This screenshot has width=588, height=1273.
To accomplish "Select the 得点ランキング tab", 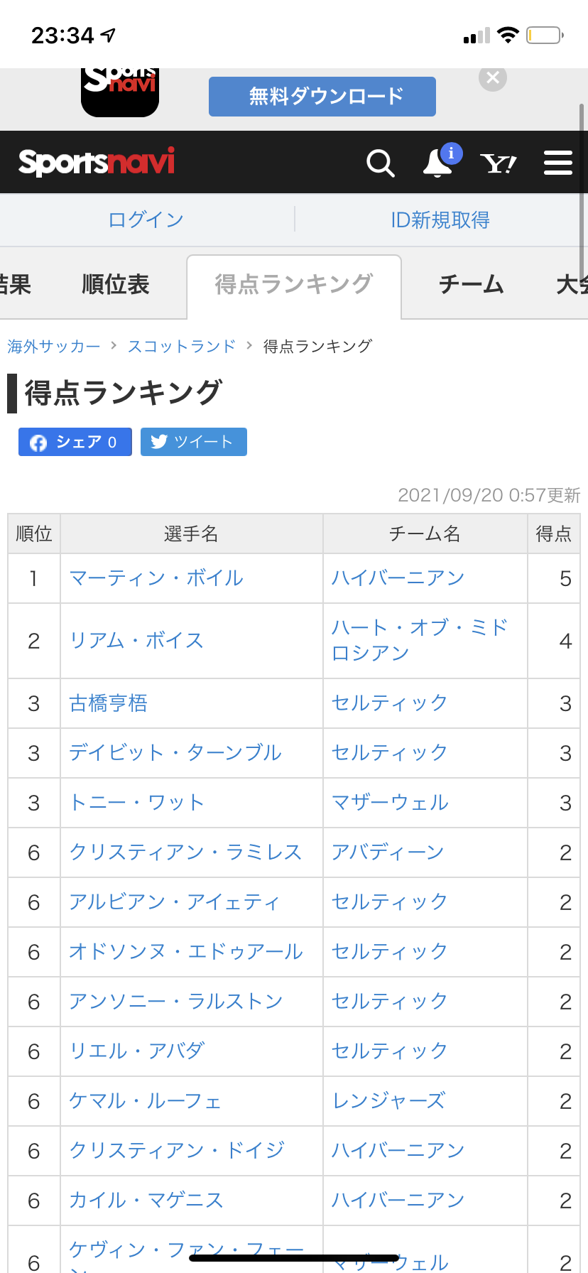I will coord(294,285).
